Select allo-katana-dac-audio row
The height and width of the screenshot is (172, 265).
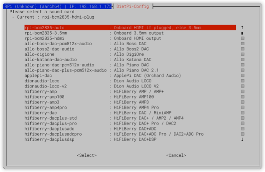(130, 60)
